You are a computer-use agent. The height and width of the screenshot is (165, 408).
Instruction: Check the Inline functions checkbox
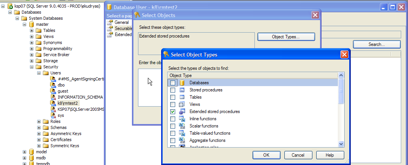pos(173,119)
